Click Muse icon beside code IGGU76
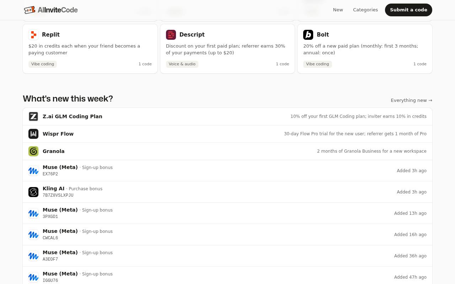 [33, 277]
